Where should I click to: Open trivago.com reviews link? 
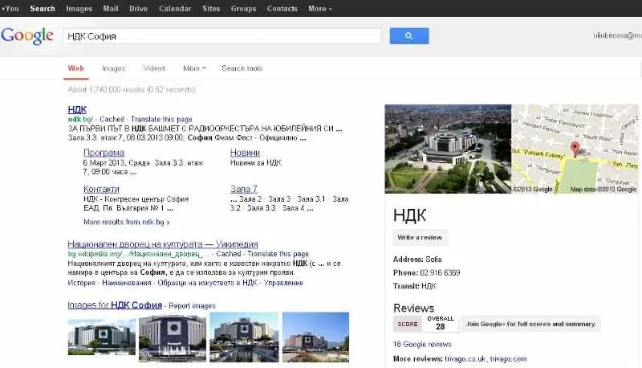point(508,358)
